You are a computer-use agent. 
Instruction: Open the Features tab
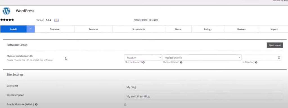93,29
